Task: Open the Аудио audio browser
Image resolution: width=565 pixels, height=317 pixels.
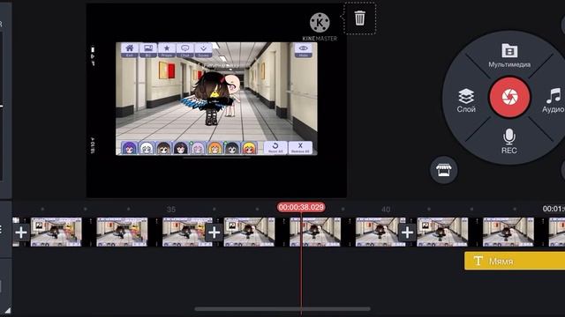Action: 554,100
